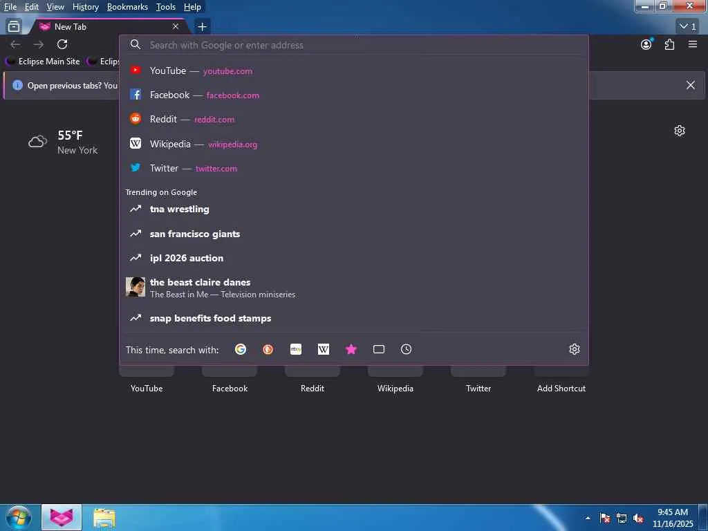Reload the current page
Image resolution: width=708 pixels, height=531 pixels.
pos(62,44)
